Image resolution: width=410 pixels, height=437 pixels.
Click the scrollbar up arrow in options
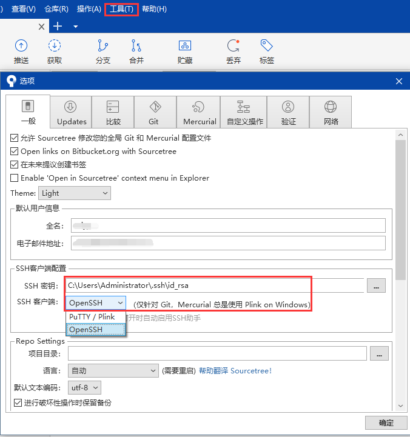[400, 135]
